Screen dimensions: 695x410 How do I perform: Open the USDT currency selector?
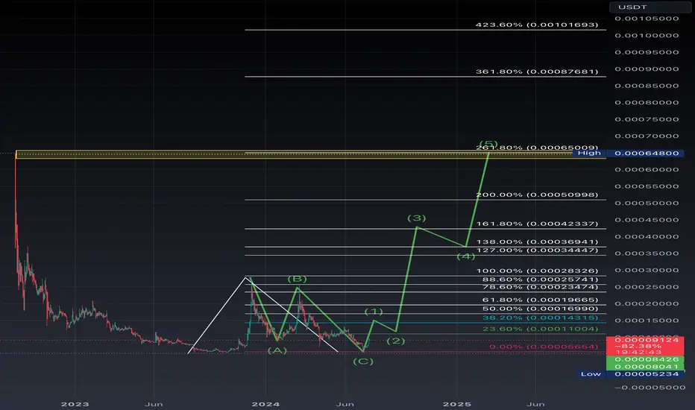click(650, 7)
